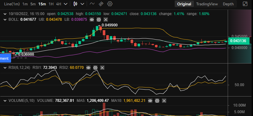
Task: Toggle fullscreen chart view
Action: (245, 4)
